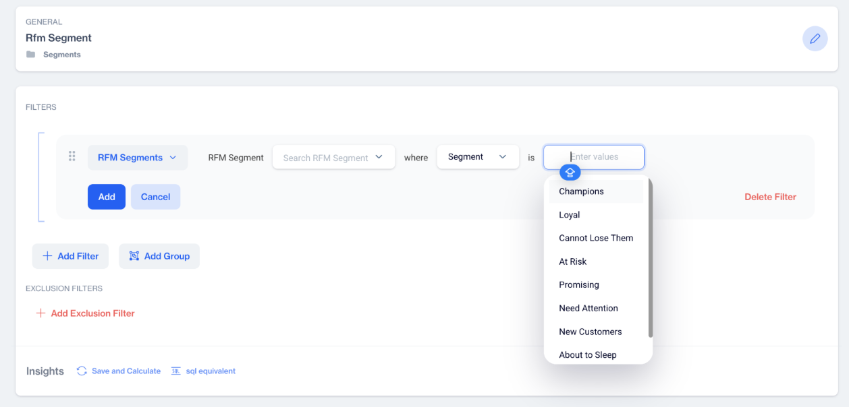Click the red plus exclusion icon
Image resolution: width=849 pixels, height=407 pixels.
tap(40, 313)
